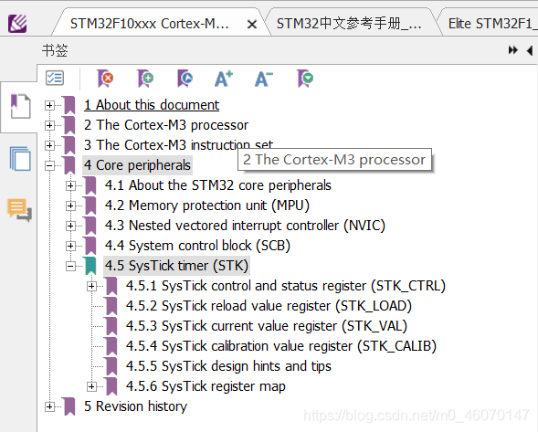Open bookmark 1 About this document

coord(152,105)
